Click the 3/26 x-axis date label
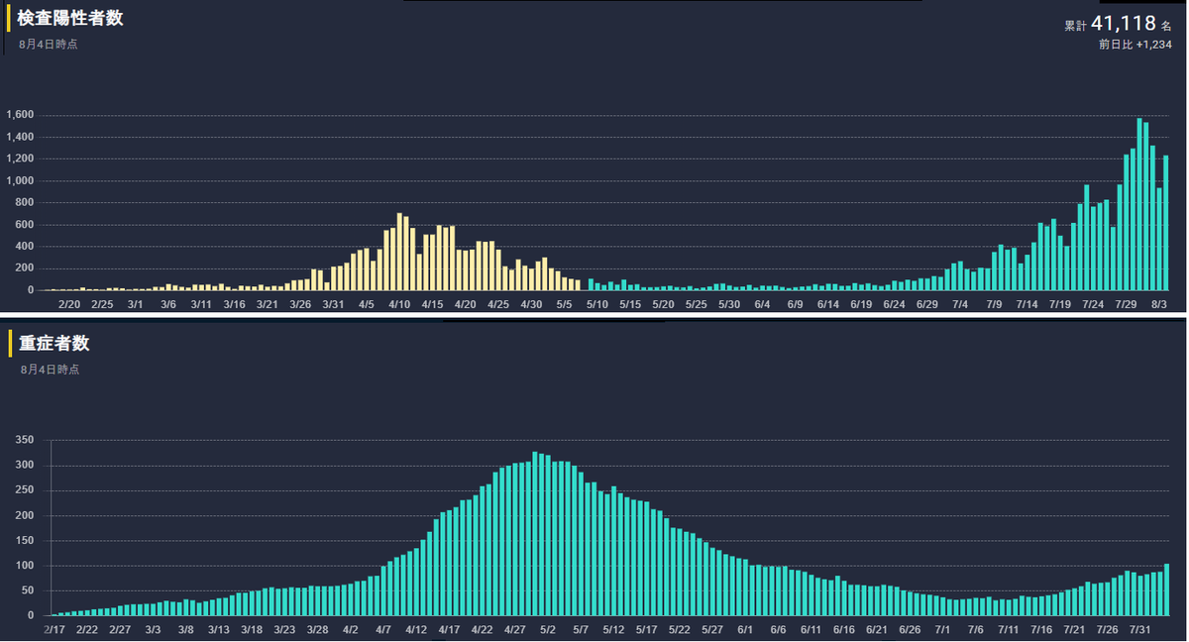This screenshot has width=1189, height=642. [300, 304]
